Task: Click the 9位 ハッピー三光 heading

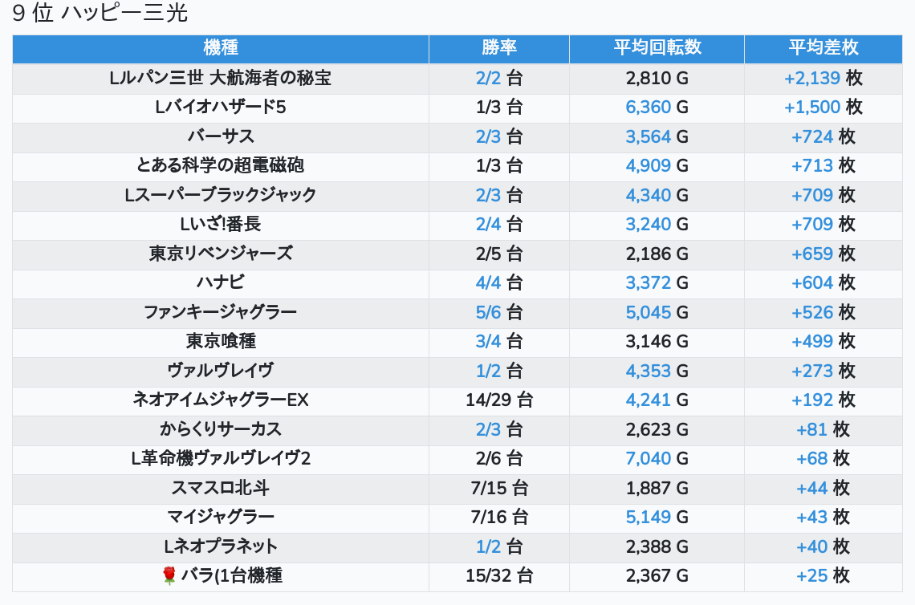Action: click(100, 14)
